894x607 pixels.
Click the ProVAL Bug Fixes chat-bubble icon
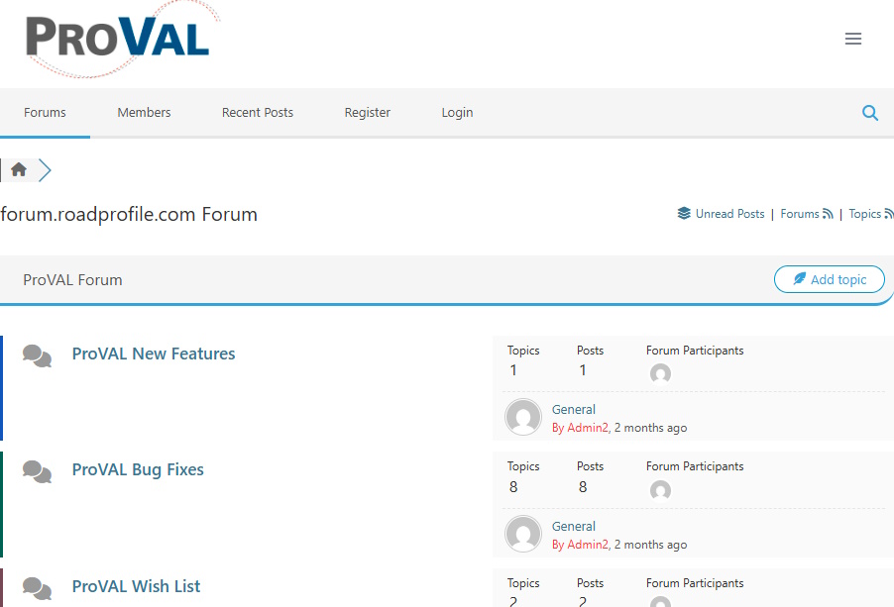tap(37, 472)
